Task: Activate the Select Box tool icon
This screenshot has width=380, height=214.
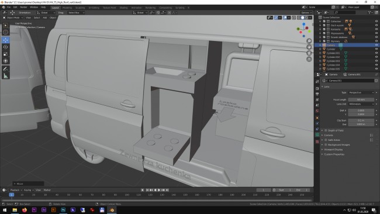Action: point(6,25)
